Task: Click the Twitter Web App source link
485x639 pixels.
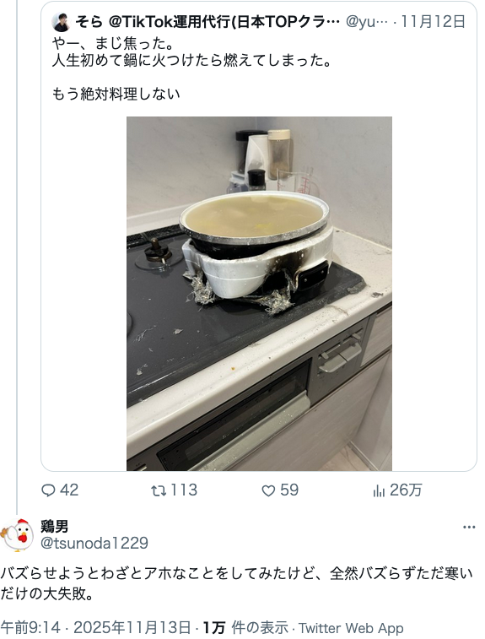Action: point(351,628)
